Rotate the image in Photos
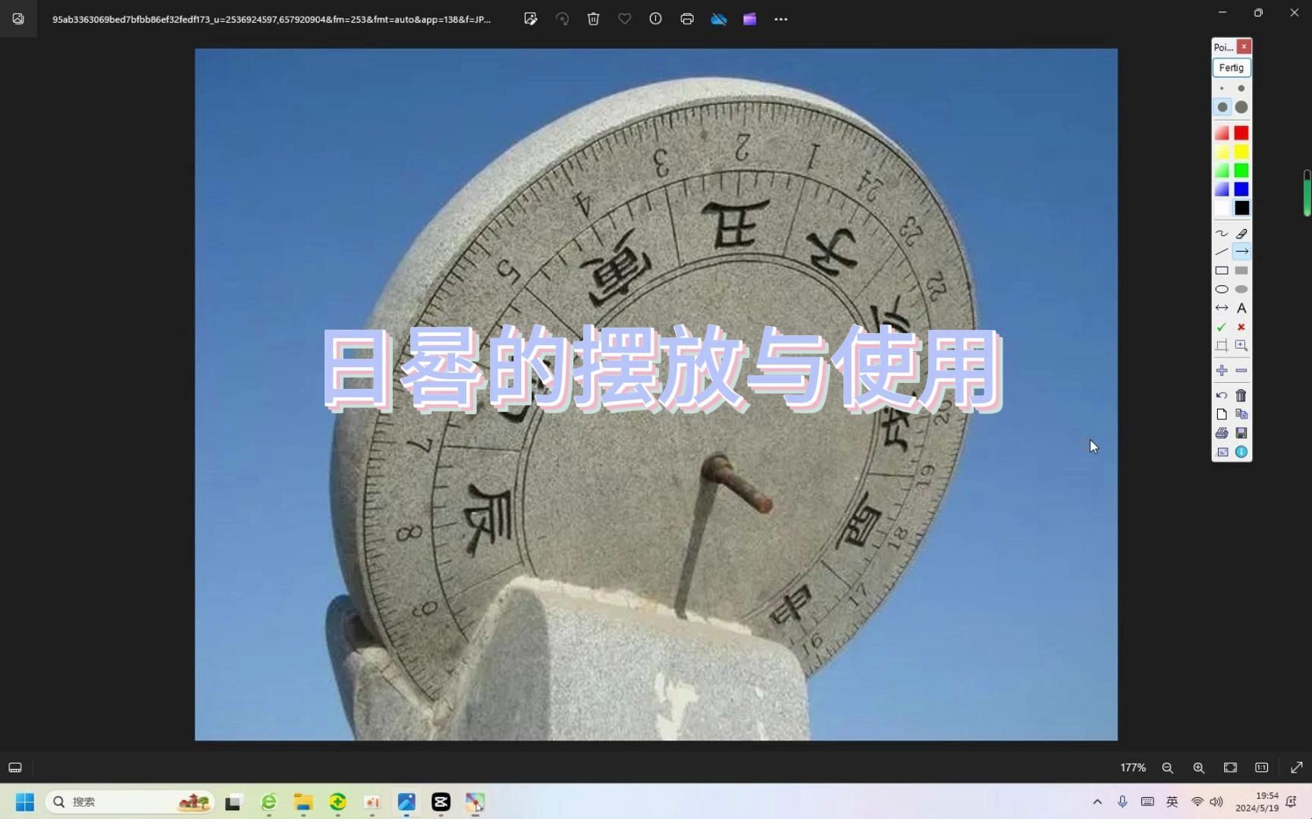Image resolution: width=1312 pixels, height=819 pixels. [562, 19]
